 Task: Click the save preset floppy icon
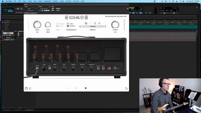point(86,23)
